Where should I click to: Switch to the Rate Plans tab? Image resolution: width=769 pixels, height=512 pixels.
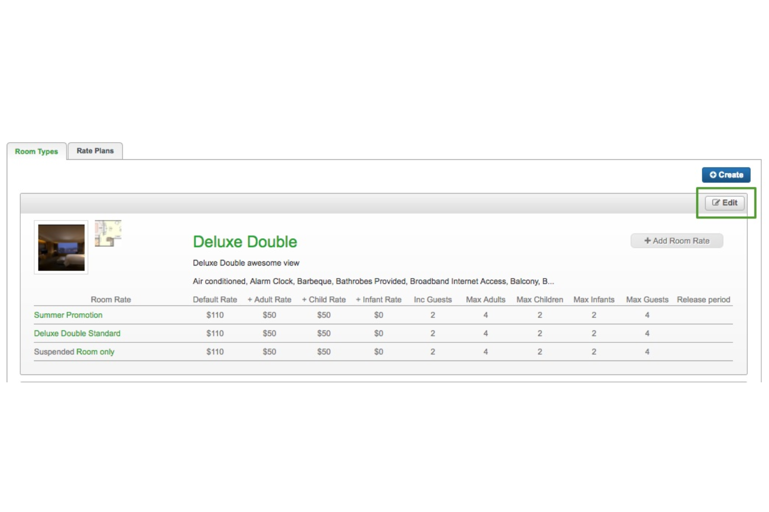click(95, 151)
